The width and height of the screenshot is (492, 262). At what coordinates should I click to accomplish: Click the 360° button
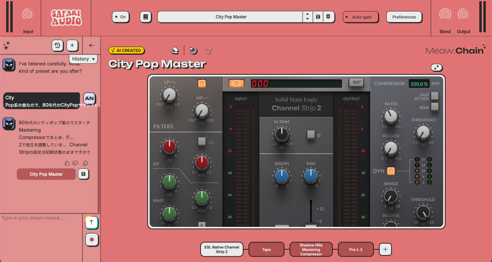[x=356, y=83]
